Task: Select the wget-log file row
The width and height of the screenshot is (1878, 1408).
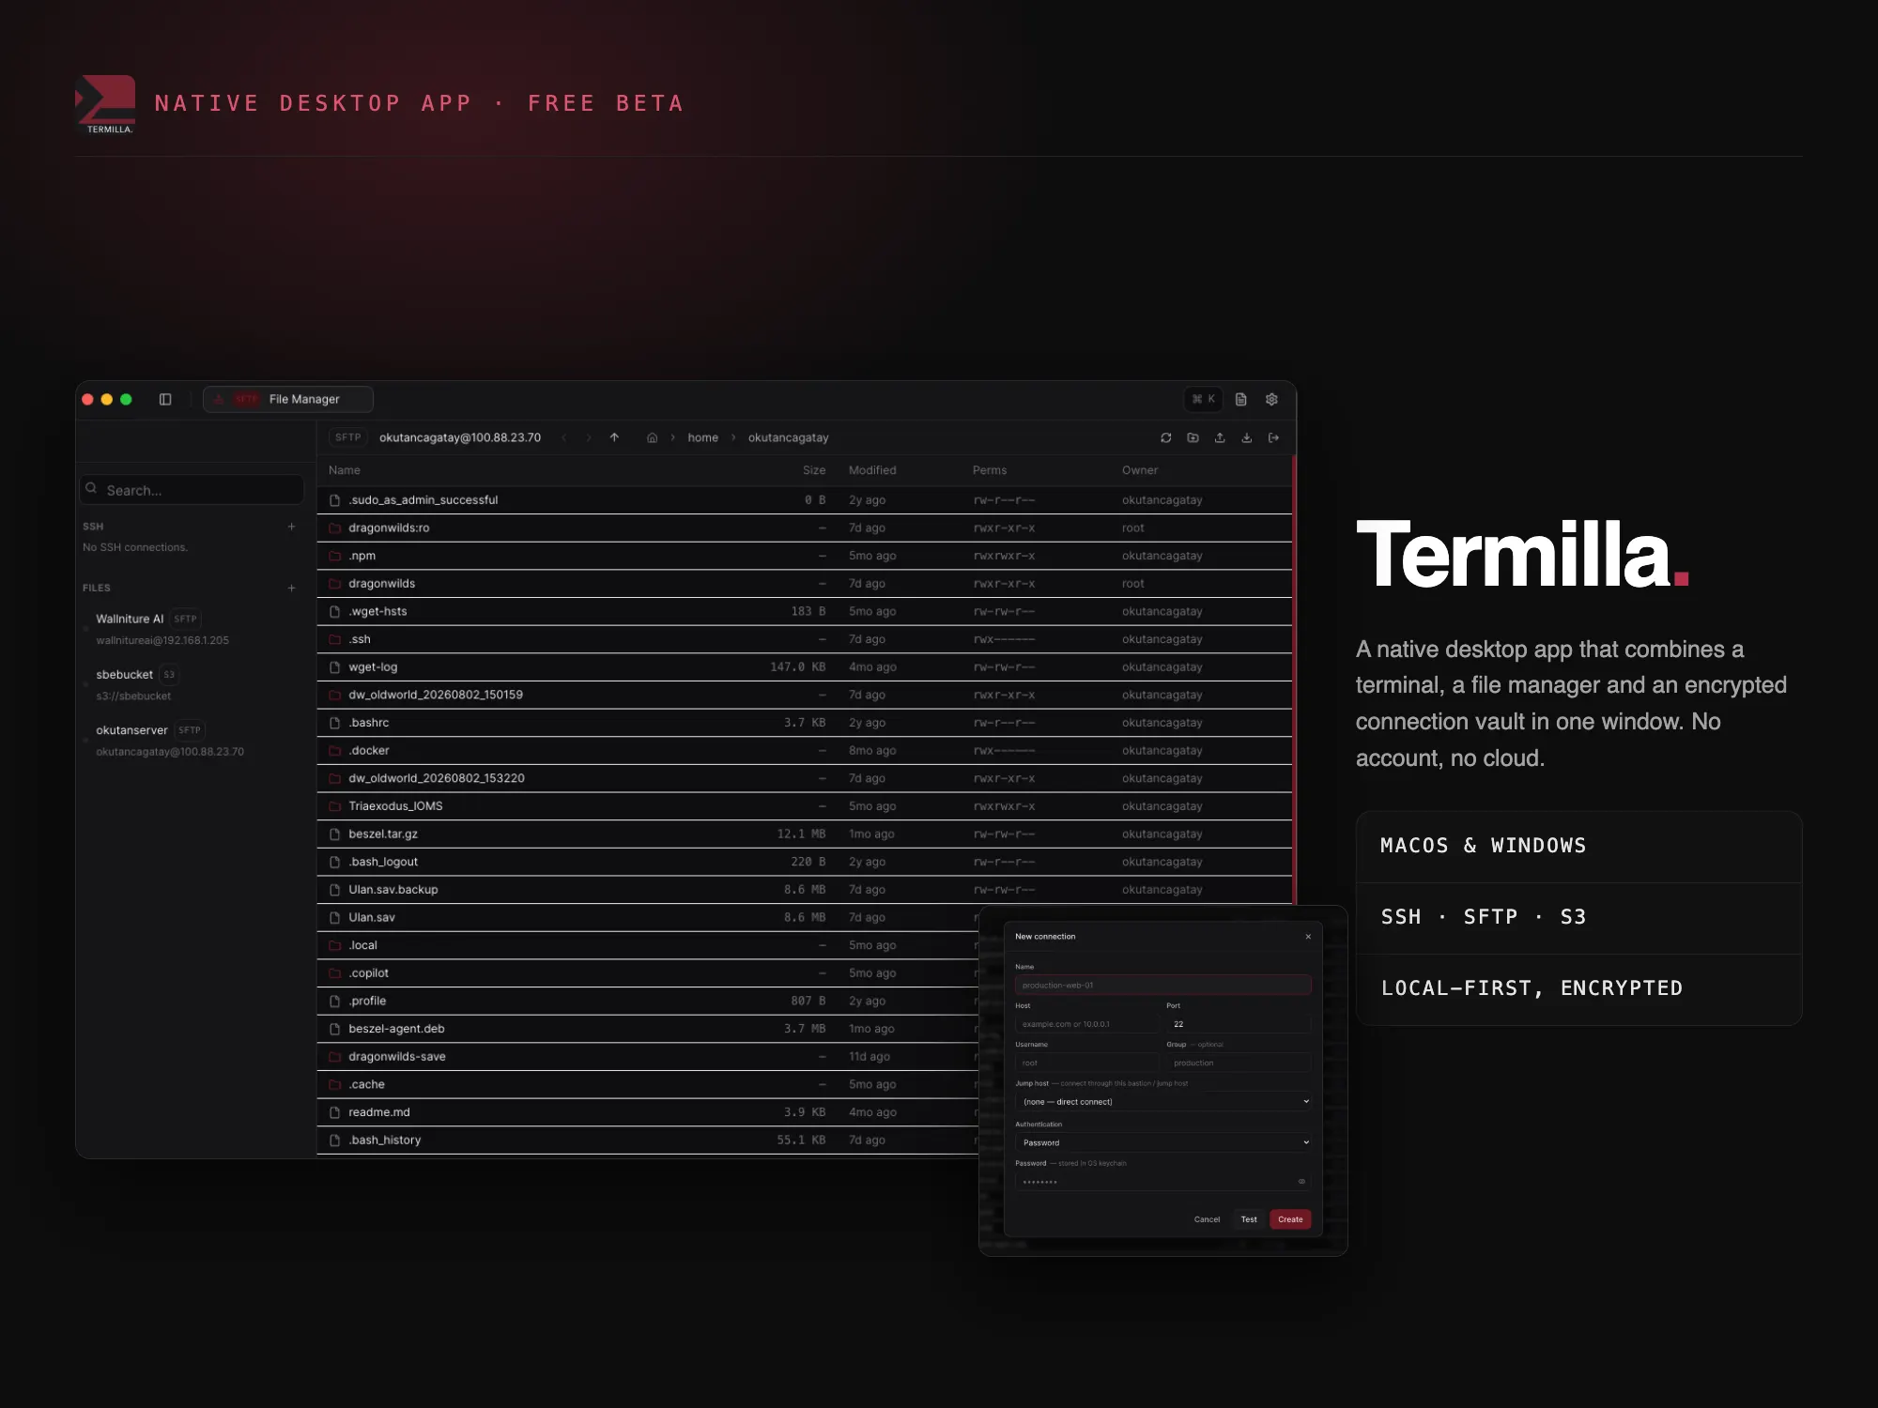Action: click(805, 667)
